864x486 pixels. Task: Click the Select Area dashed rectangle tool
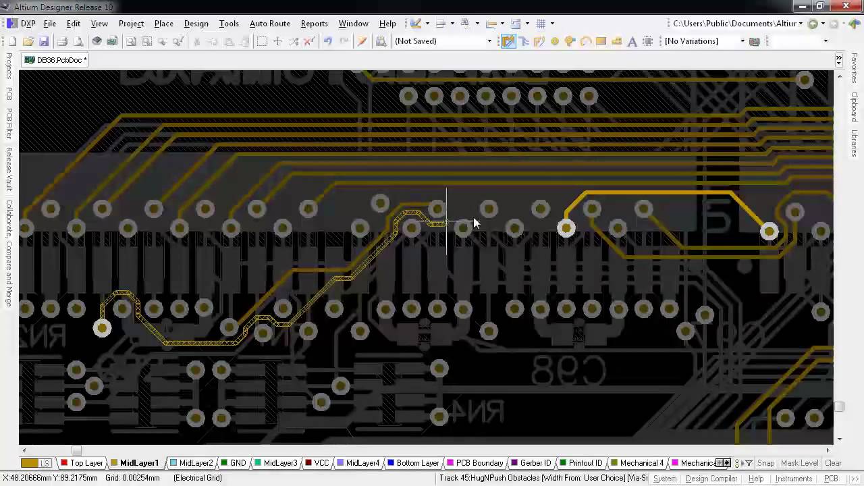tap(262, 41)
